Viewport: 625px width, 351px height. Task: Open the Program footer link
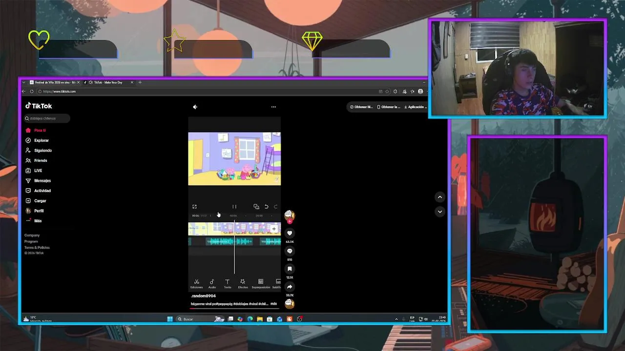click(x=31, y=241)
